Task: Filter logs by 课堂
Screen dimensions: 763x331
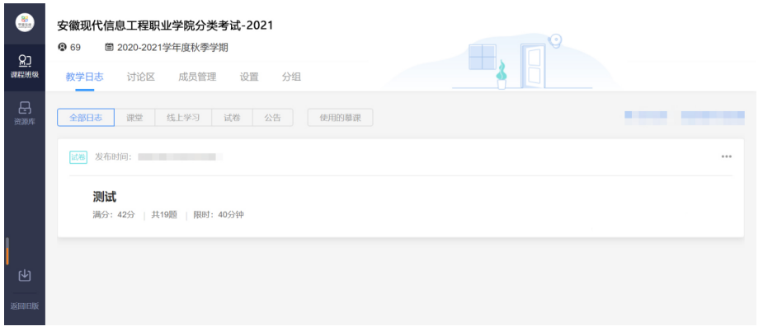Action: coord(134,118)
